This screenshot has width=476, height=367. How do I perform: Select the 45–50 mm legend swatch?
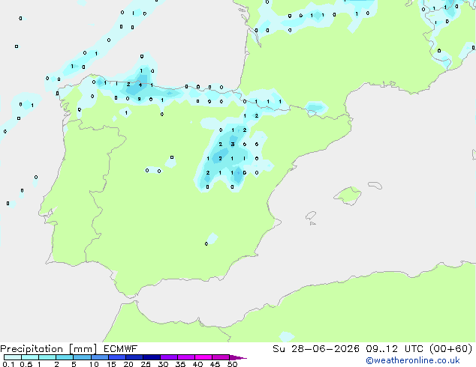221,357
